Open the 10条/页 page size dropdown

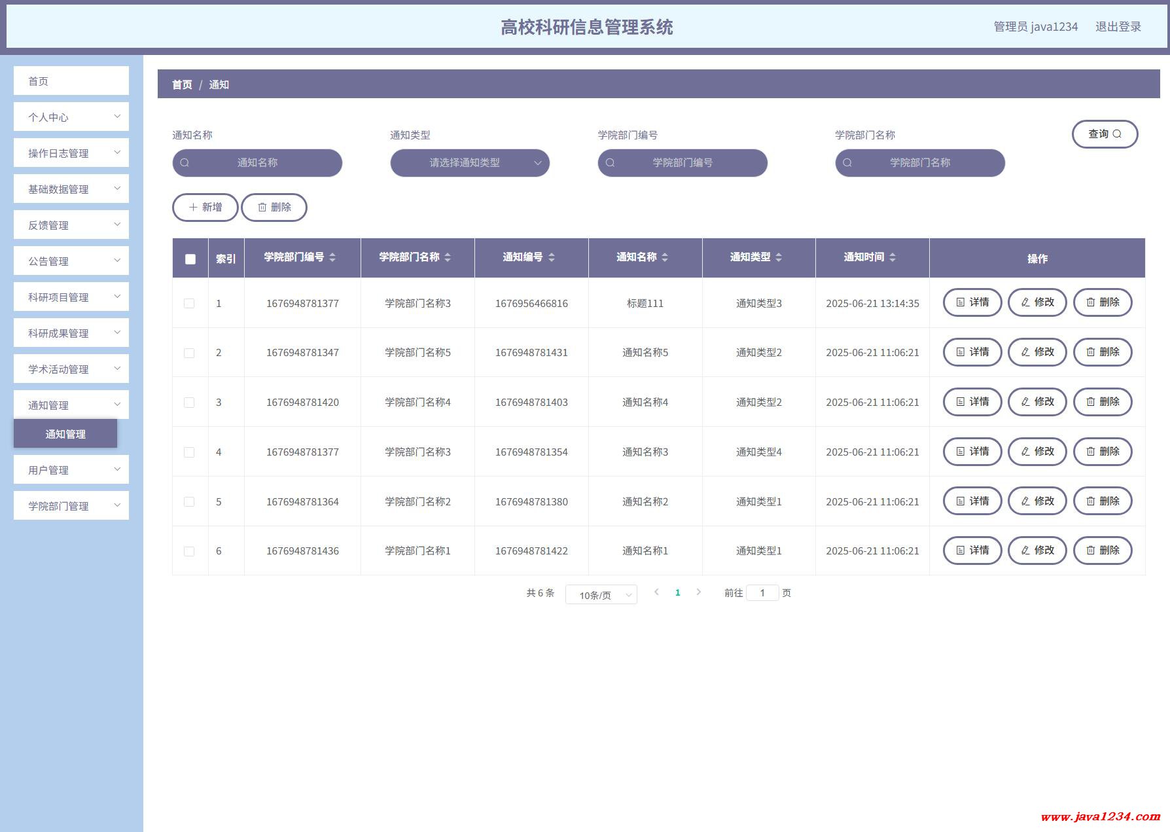tap(601, 594)
